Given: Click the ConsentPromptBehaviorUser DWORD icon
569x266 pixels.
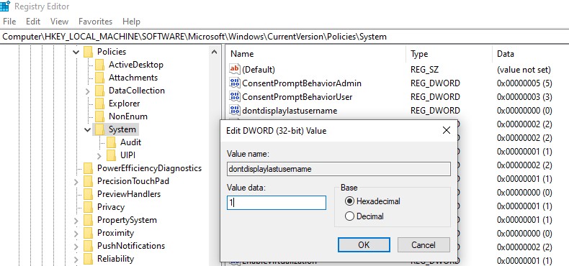Looking at the screenshot, I should pos(235,96).
